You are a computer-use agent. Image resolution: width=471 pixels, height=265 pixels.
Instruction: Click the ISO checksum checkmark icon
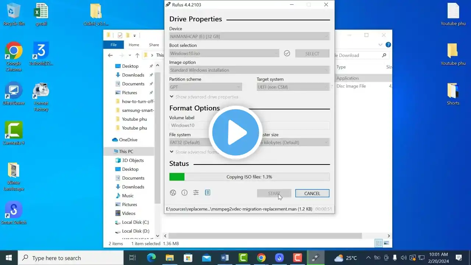[287, 53]
